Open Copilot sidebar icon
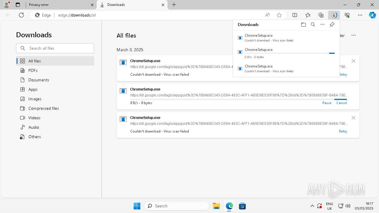 click(x=372, y=15)
